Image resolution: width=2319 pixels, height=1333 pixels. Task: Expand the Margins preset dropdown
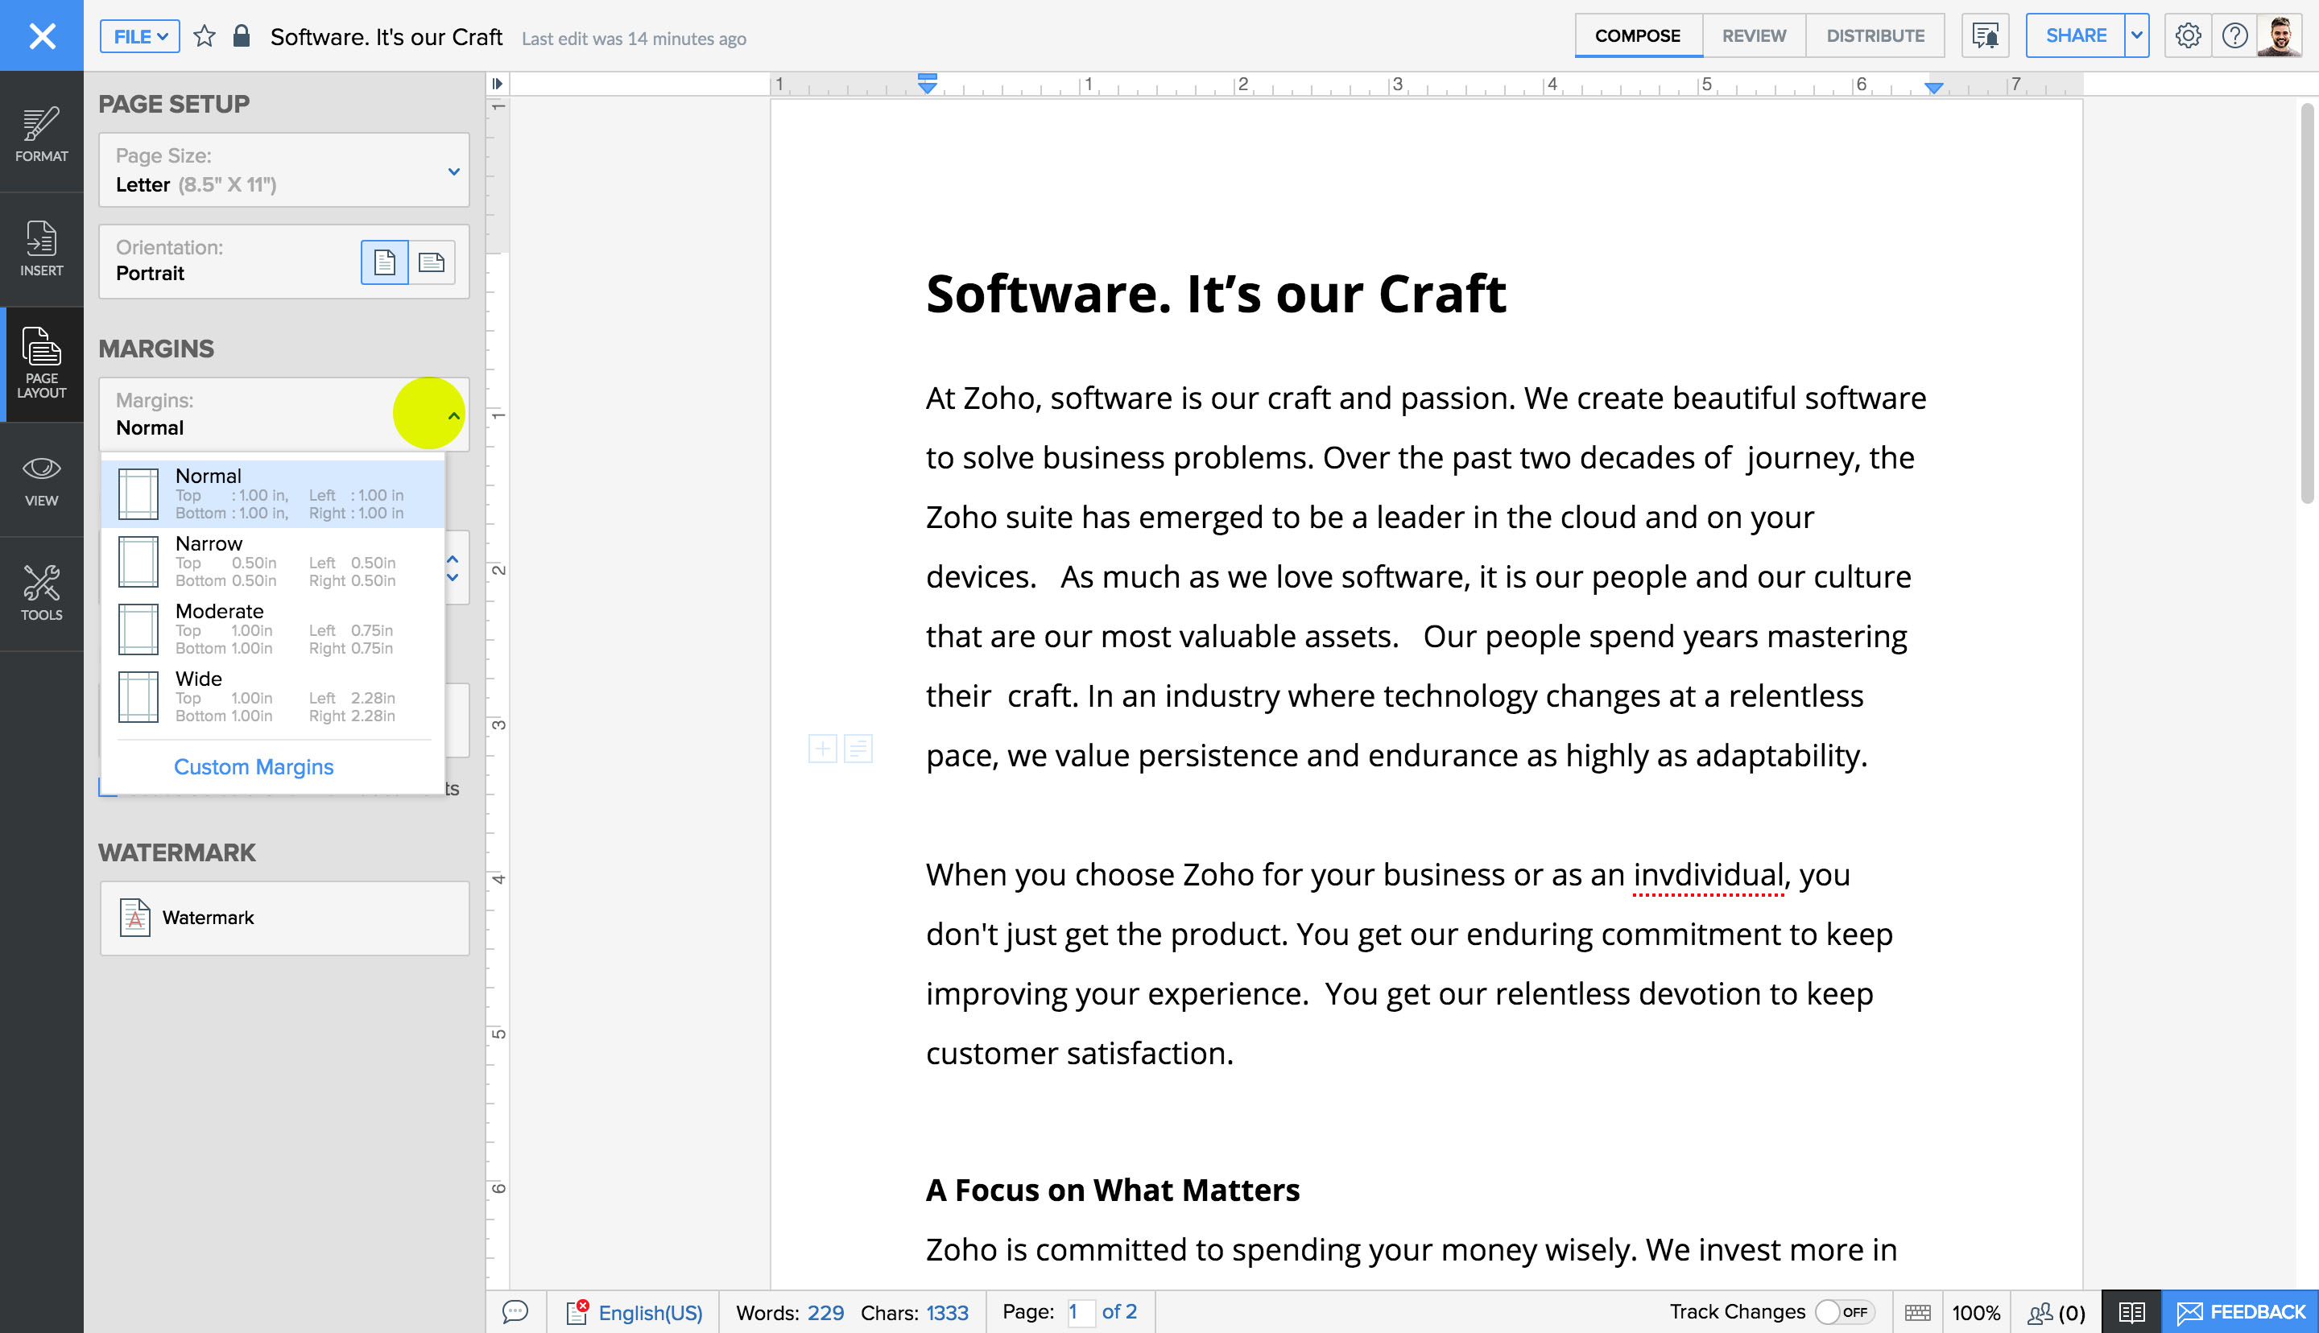tap(449, 414)
